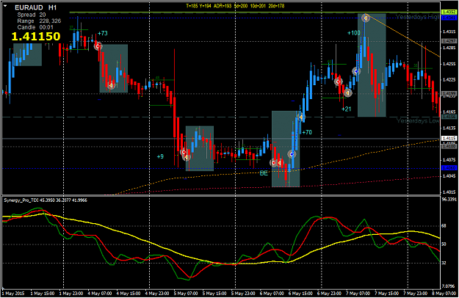Select the blue buy entry marker above BE
This screenshot has width=459, height=298.
click(x=292, y=154)
